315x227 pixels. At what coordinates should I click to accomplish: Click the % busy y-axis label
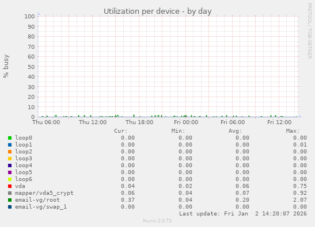[6, 66]
